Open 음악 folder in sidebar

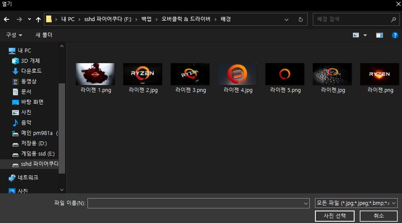pos(26,122)
